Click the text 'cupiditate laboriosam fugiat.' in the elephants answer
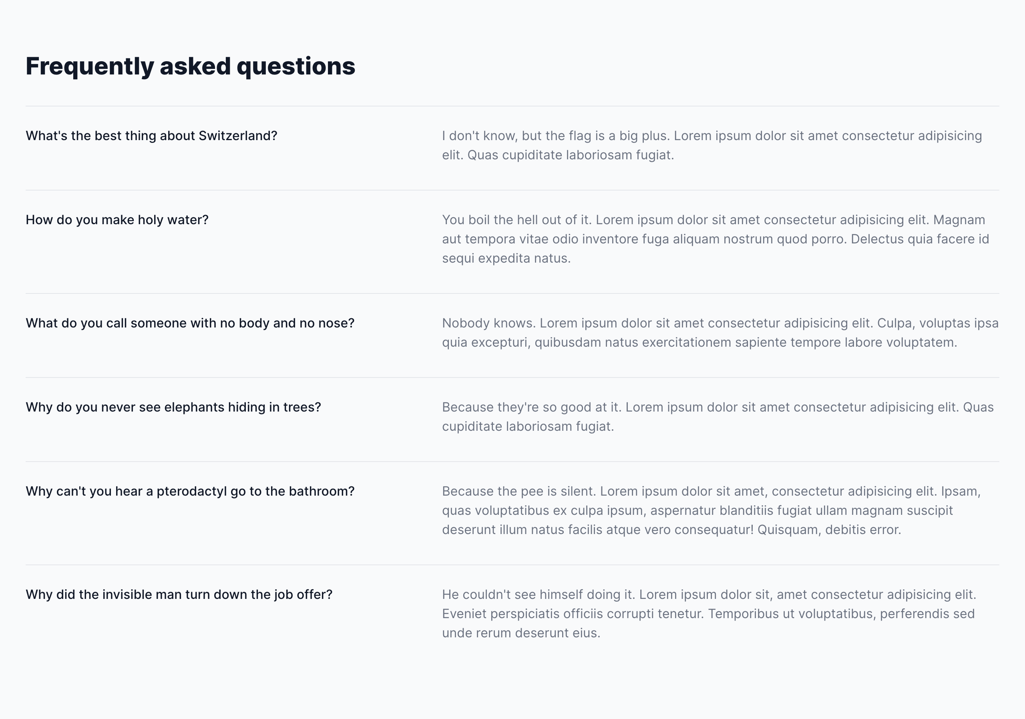The image size is (1025, 719). 528,427
